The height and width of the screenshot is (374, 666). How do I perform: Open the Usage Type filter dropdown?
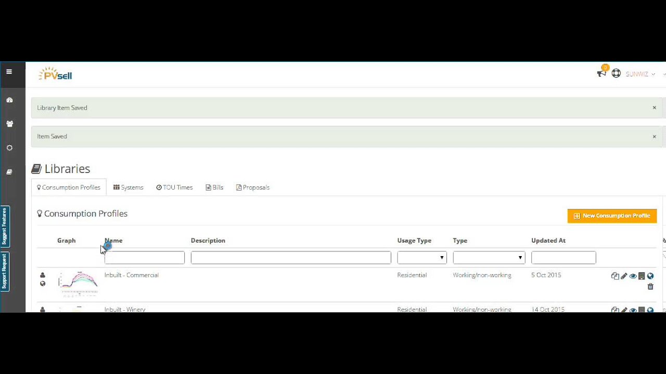click(x=422, y=258)
